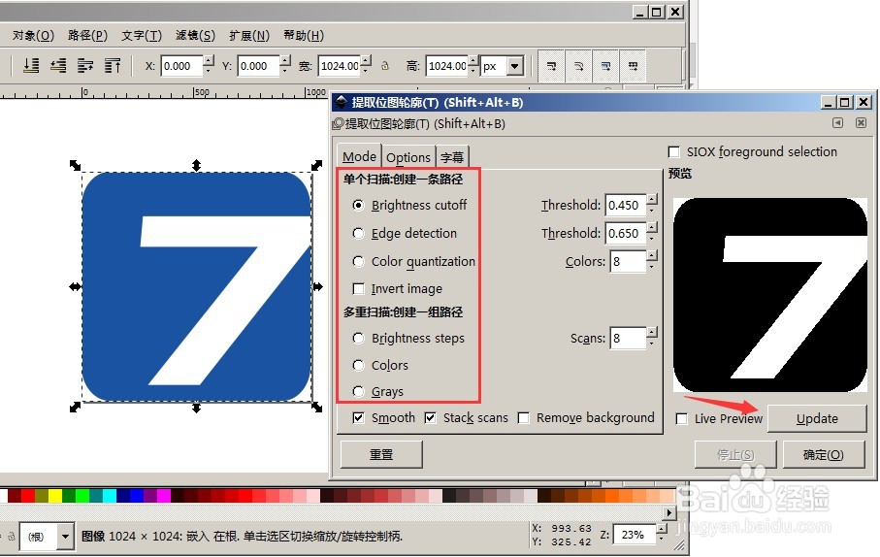Click bottom-center scale handle of selected image

tap(196, 408)
